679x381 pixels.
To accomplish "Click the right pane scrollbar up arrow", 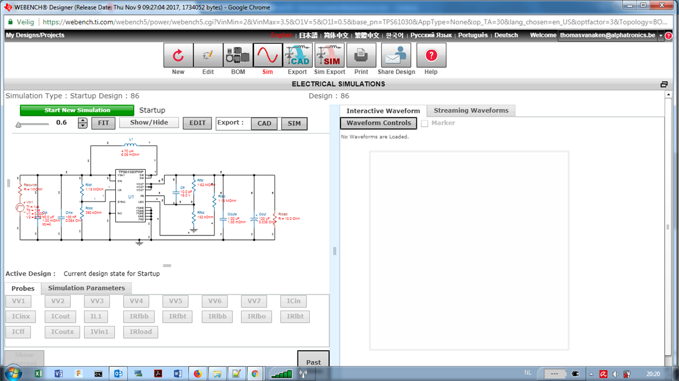I will 668,95.
